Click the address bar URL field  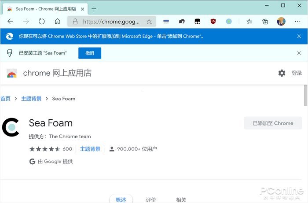[x=112, y=22]
